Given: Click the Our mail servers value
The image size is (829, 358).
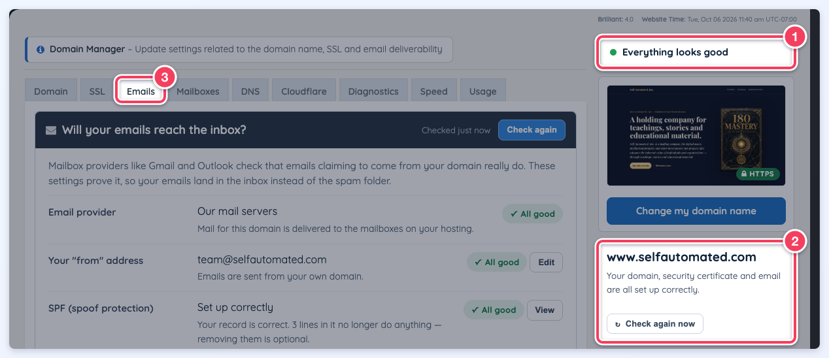Looking at the screenshot, I should coord(237,212).
